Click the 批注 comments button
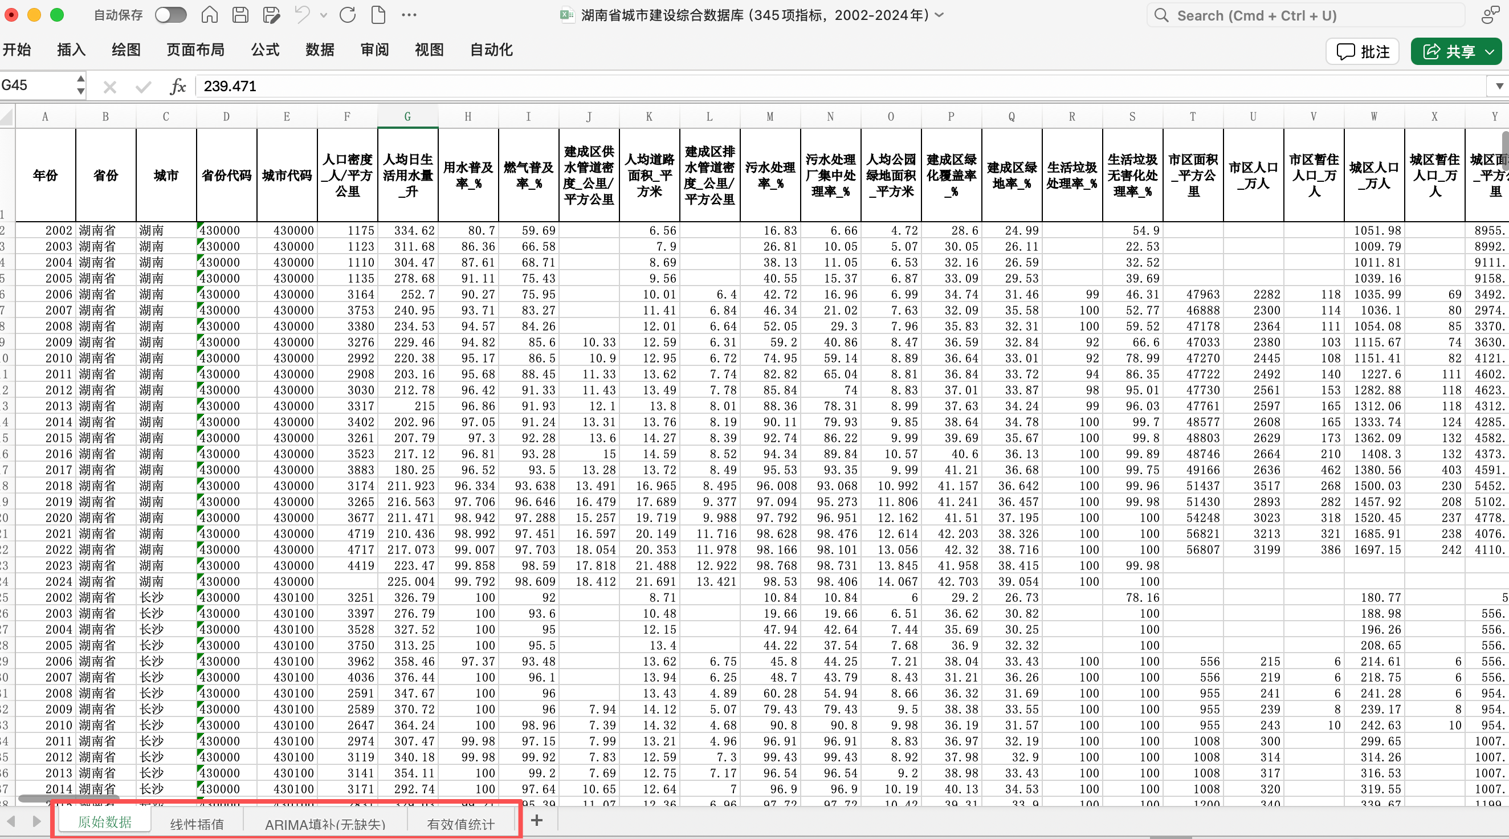 (1363, 51)
